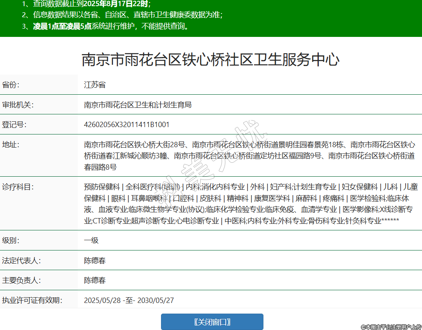The width and height of the screenshot is (422, 330).
Task: Click the banner notice about 凌晨1点至凌晨5点 maintenance
Action: [111, 27]
